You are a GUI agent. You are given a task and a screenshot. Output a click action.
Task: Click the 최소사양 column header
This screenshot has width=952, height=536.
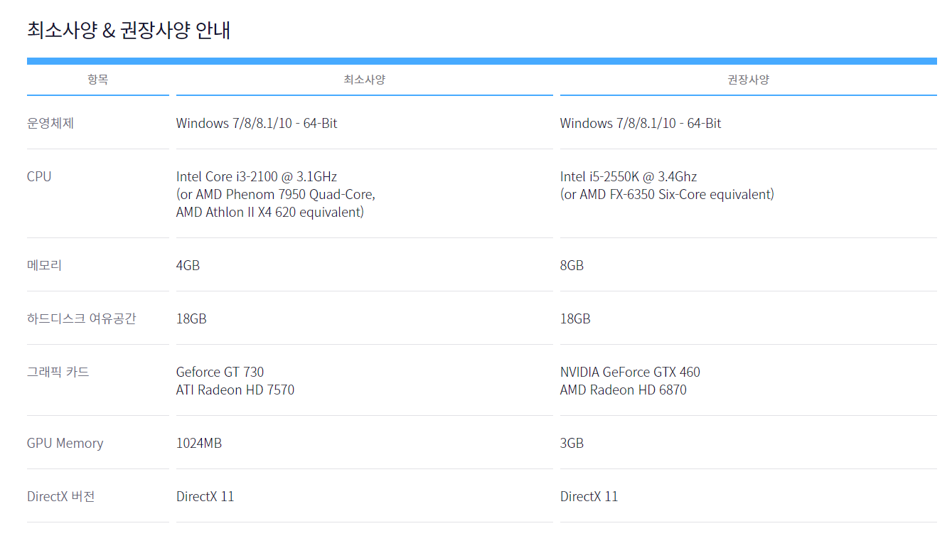[364, 80]
